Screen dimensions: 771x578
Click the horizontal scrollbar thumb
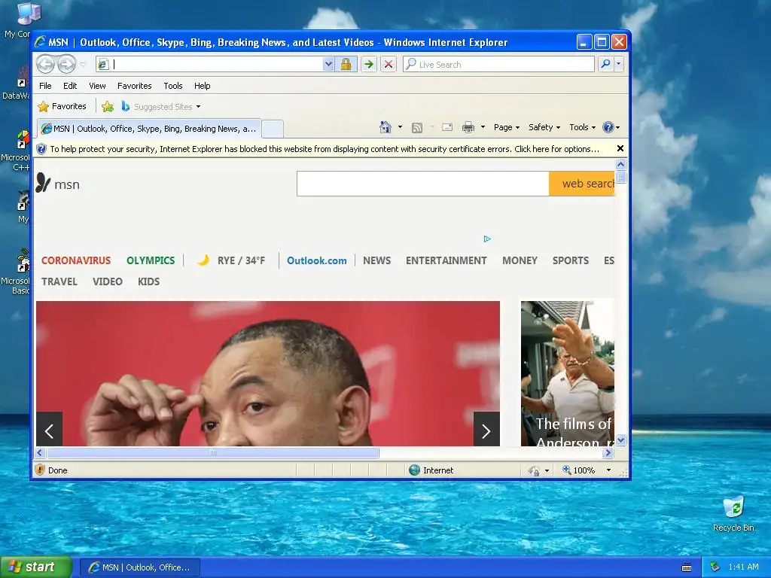(213, 452)
